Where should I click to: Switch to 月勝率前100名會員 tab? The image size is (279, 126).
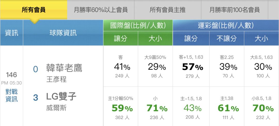234,10
